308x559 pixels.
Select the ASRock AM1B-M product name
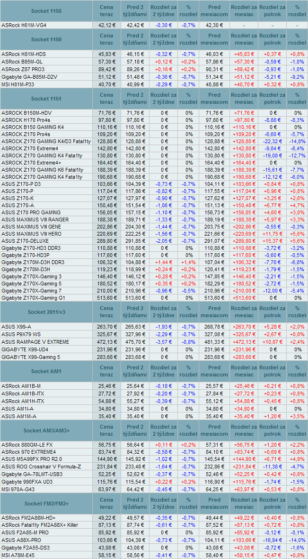21,386
